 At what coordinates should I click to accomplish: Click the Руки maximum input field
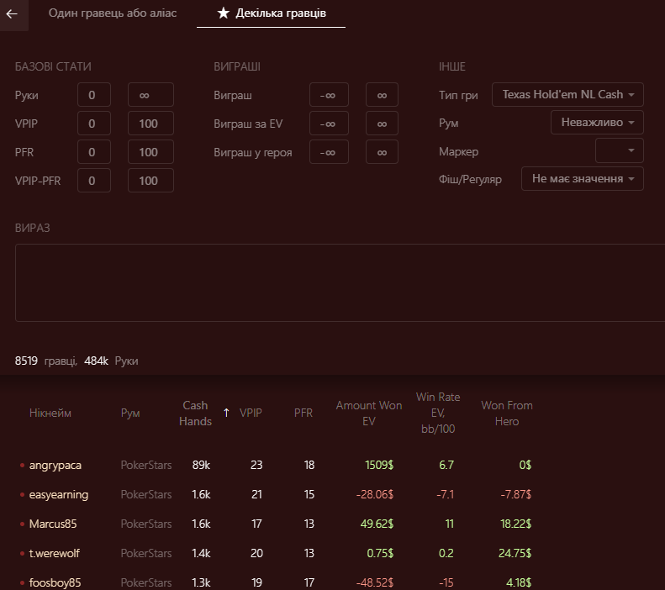[x=150, y=94]
